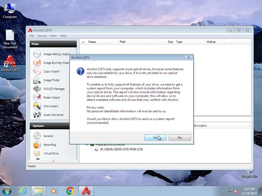Select the Image Making Wizard label
Screen dimensions: 262x196
pyautogui.click(x=57, y=54)
